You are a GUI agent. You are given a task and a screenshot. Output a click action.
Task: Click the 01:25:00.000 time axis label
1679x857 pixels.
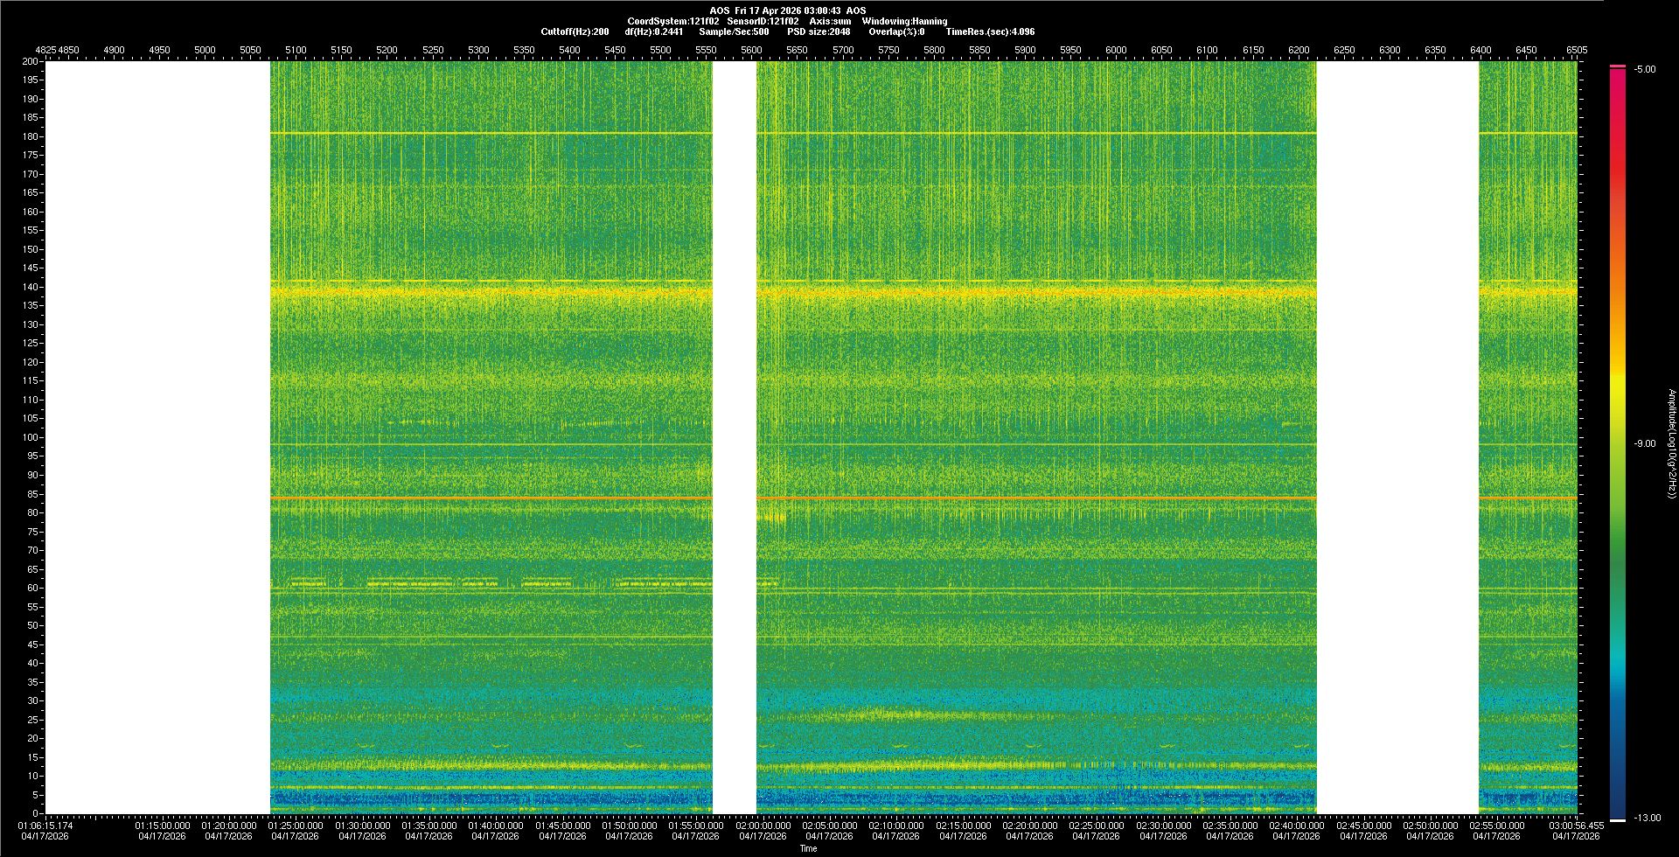click(295, 826)
